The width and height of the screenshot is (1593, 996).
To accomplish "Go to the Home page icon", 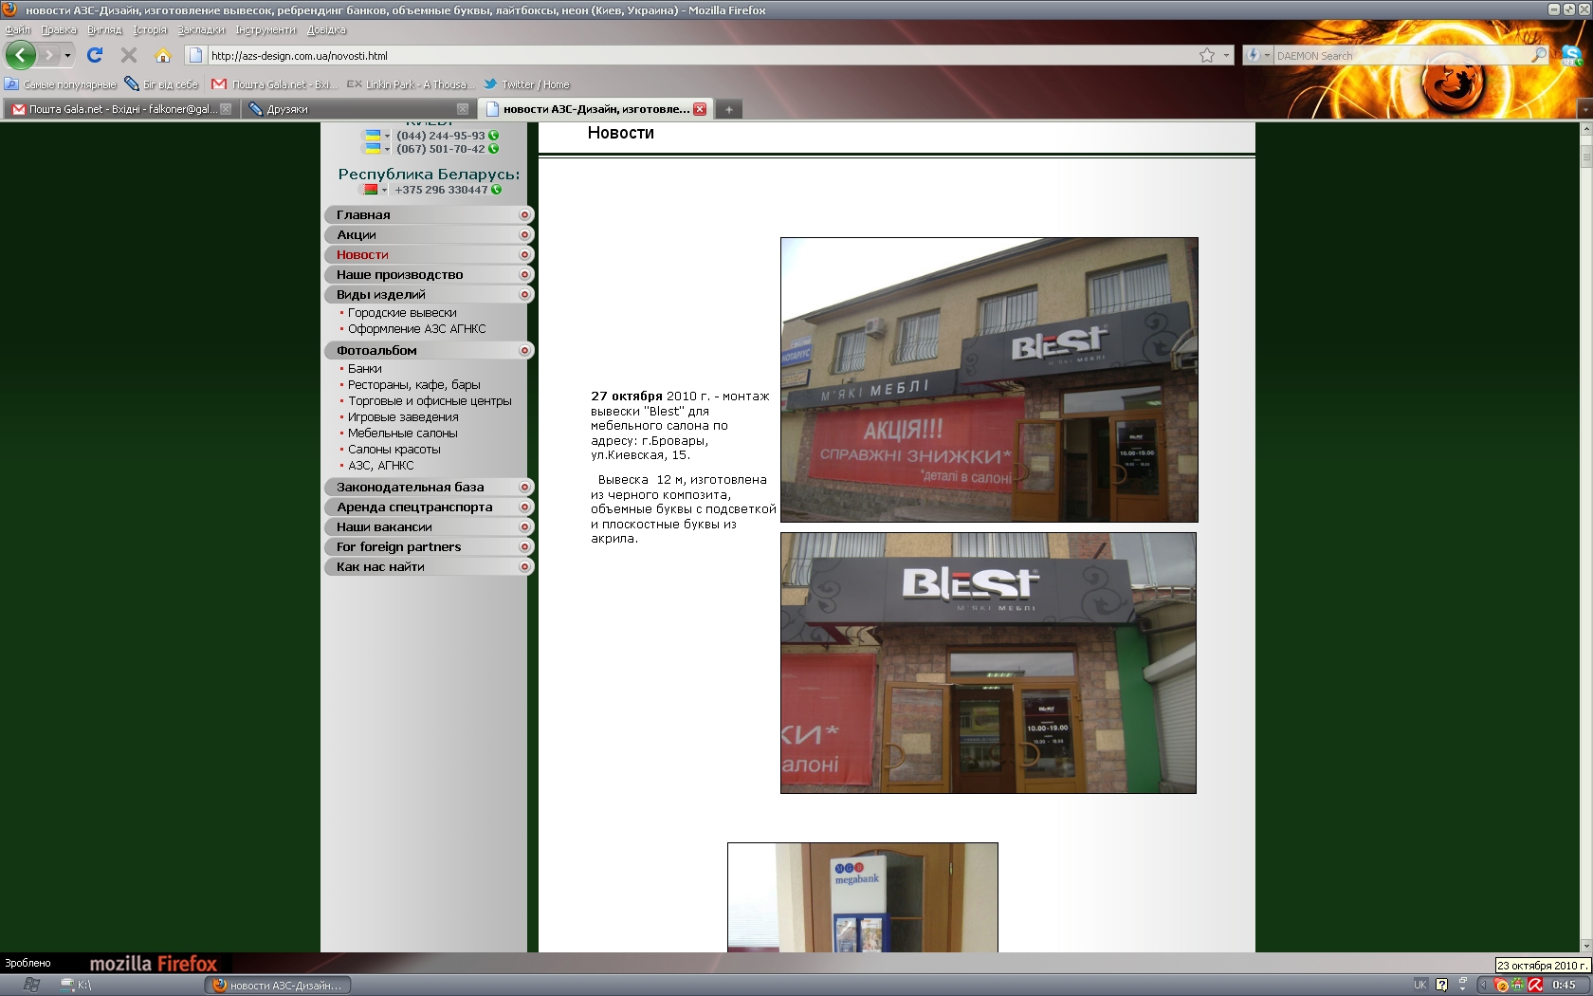I will coord(163,55).
